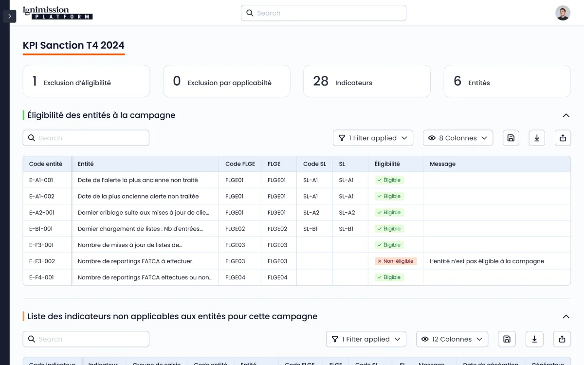Select the 28 Indicateurs KPI card
This screenshot has width=584, height=365.
[x=366, y=81]
